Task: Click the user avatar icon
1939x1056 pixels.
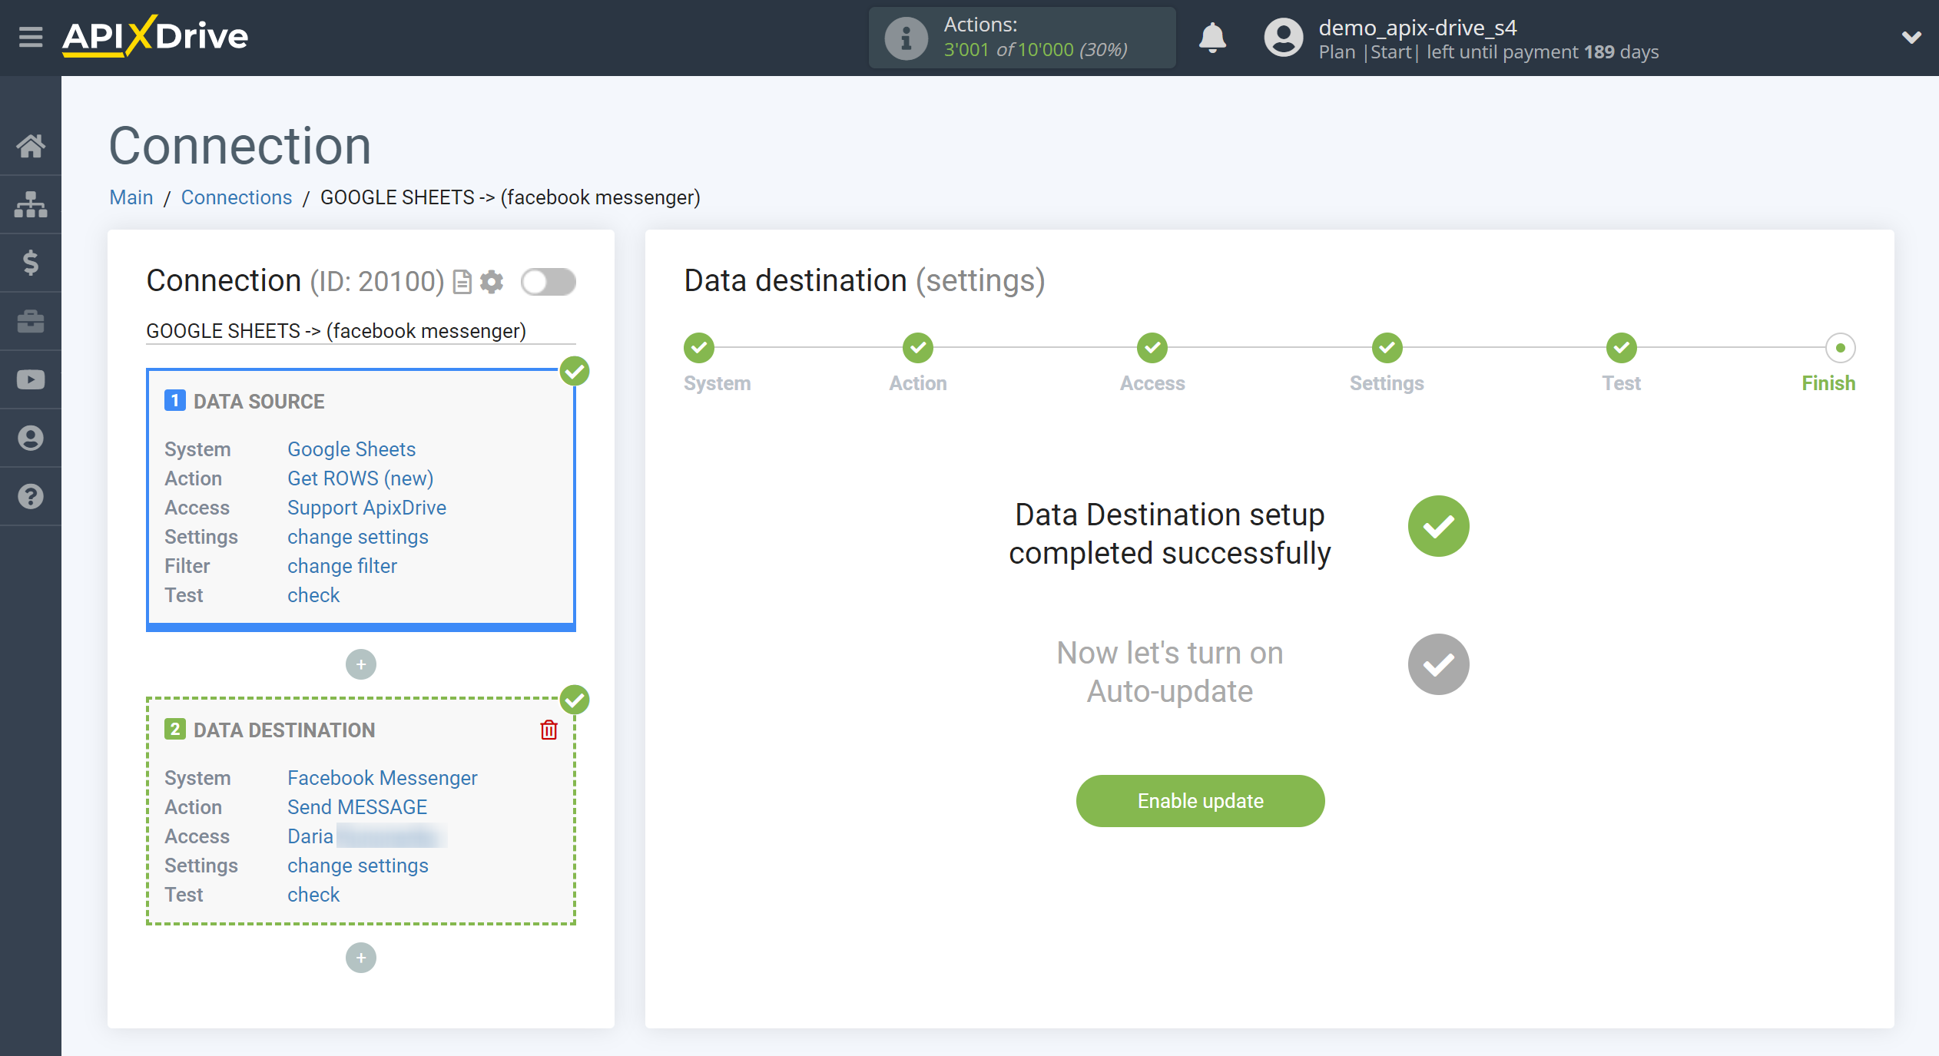Action: pyautogui.click(x=1284, y=38)
